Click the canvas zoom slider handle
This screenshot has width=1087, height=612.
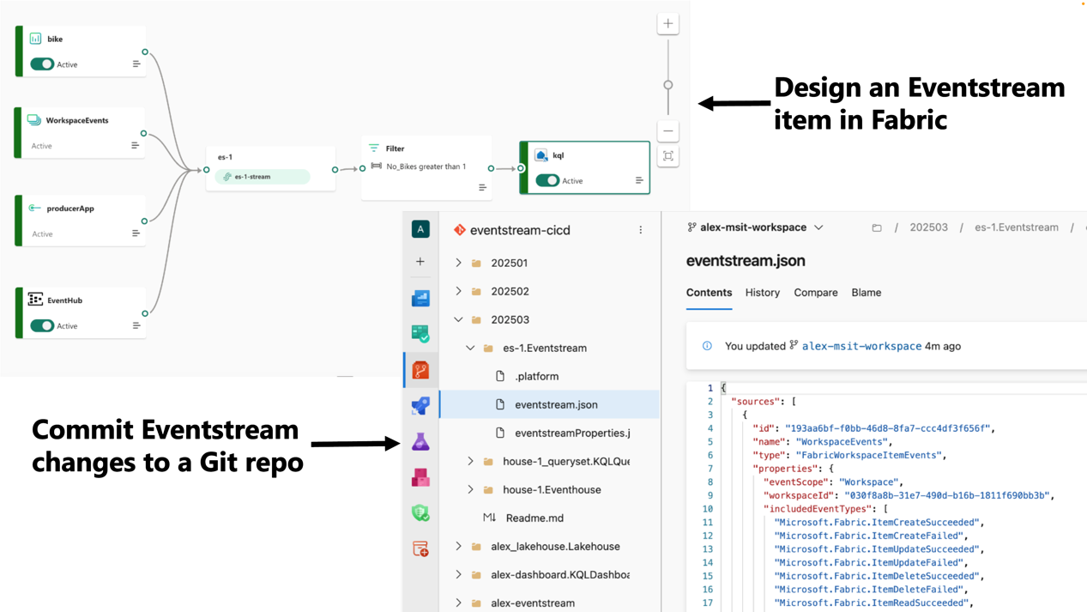[667, 85]
